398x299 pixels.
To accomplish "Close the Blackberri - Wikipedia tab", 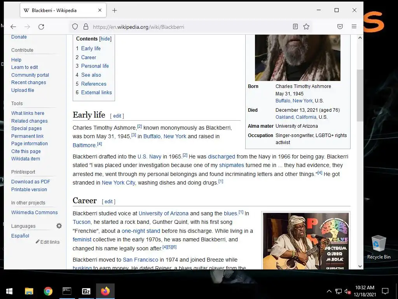I will point(100,10).
